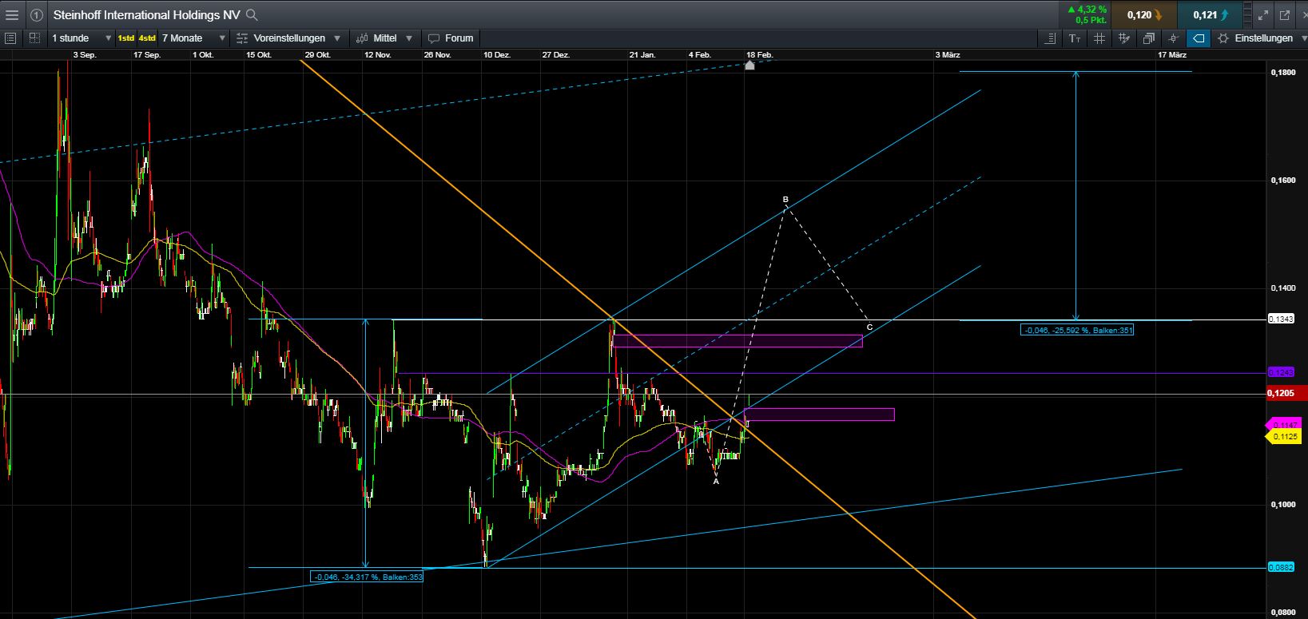This screenshot has width=1308, height=619.
Task: Click the circled number 1 info icon
Action: point(37,14)
